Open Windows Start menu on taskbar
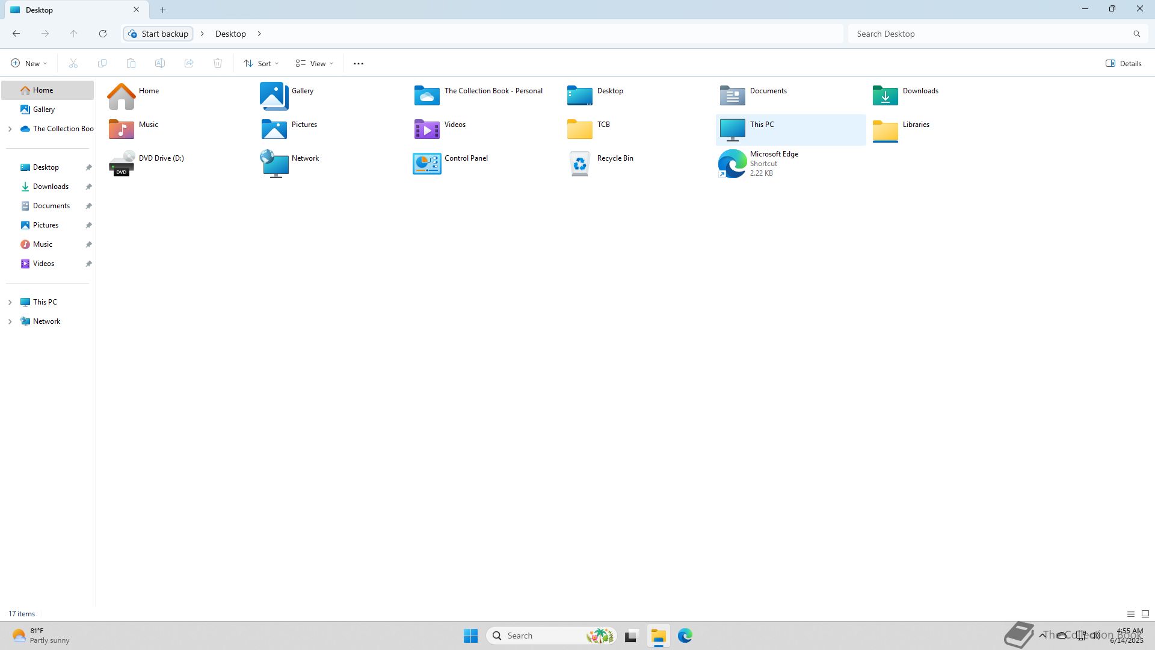 [x=470, y=636]
